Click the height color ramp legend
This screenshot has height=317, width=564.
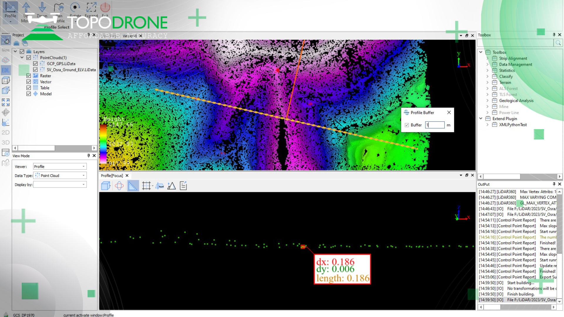coord(103,144)
